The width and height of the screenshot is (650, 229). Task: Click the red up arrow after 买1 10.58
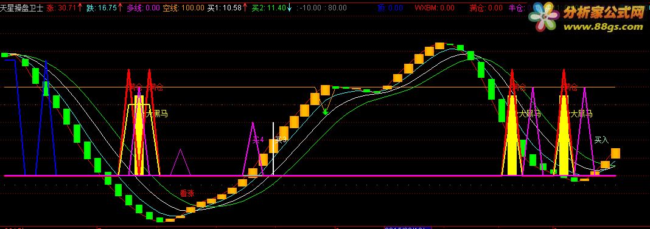point(245,7)
